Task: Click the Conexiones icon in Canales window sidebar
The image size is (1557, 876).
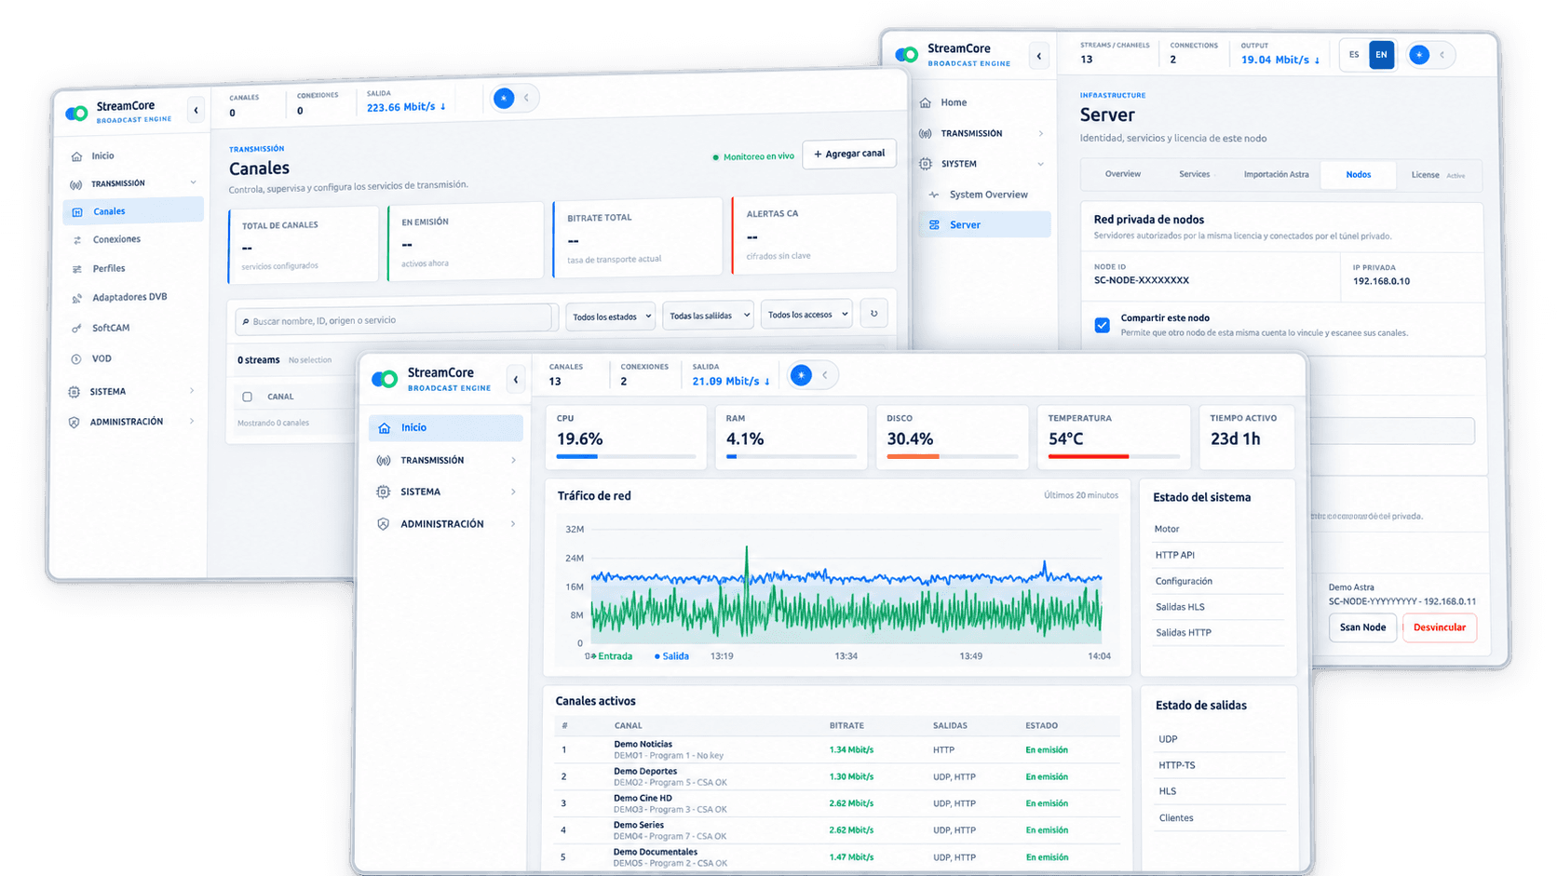Action: pyautogui.click(x=77, y=240)
